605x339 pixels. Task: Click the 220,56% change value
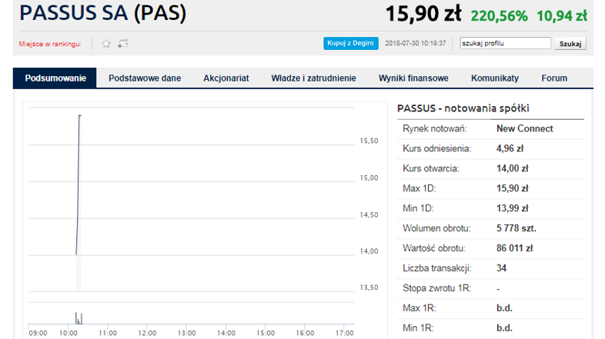coord(499,16)
